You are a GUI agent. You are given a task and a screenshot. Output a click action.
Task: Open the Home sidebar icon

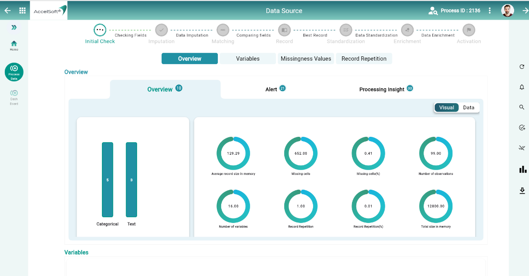click(x=14, y=45)
